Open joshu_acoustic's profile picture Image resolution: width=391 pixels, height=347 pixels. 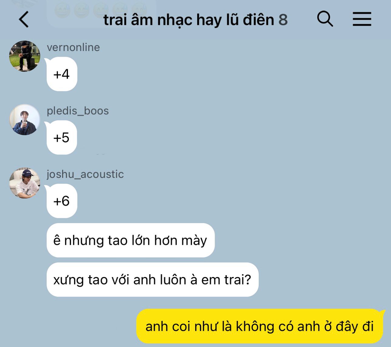tap(25, 183)
